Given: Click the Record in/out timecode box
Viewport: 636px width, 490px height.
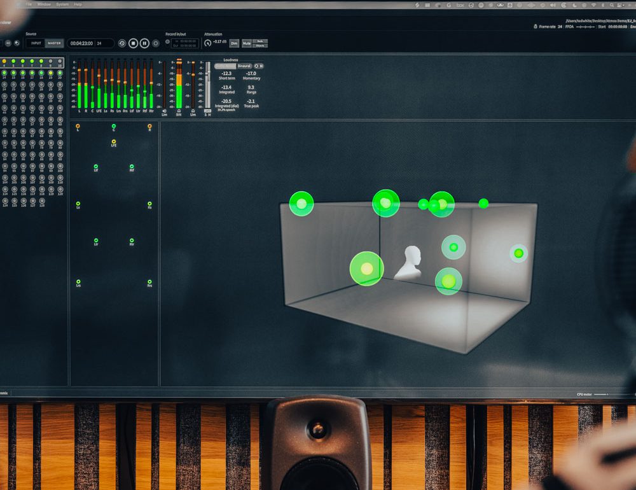Looking at the screenshot, I should pos(185,43).
